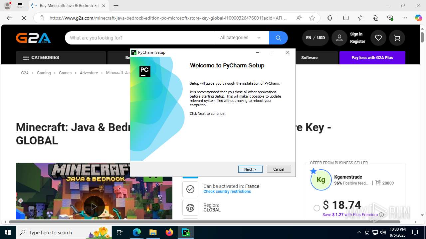426x239 pixels.
Task: Click the blue search magnifier button
Action: (x=278, y=38)
